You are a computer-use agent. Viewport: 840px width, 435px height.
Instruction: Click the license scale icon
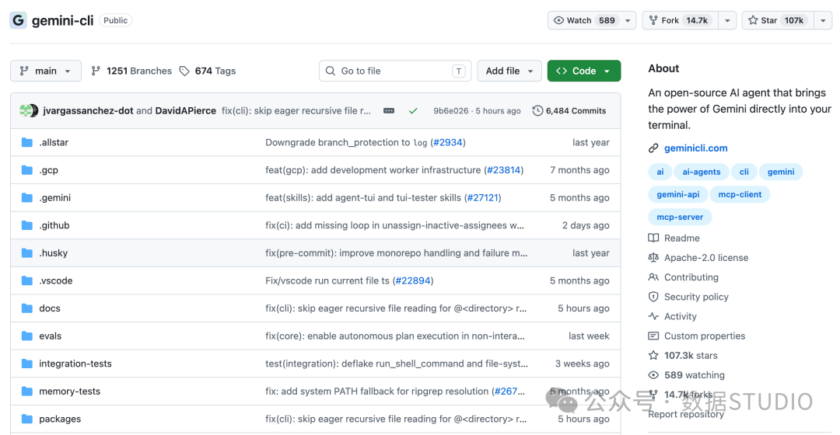[653, 257]
